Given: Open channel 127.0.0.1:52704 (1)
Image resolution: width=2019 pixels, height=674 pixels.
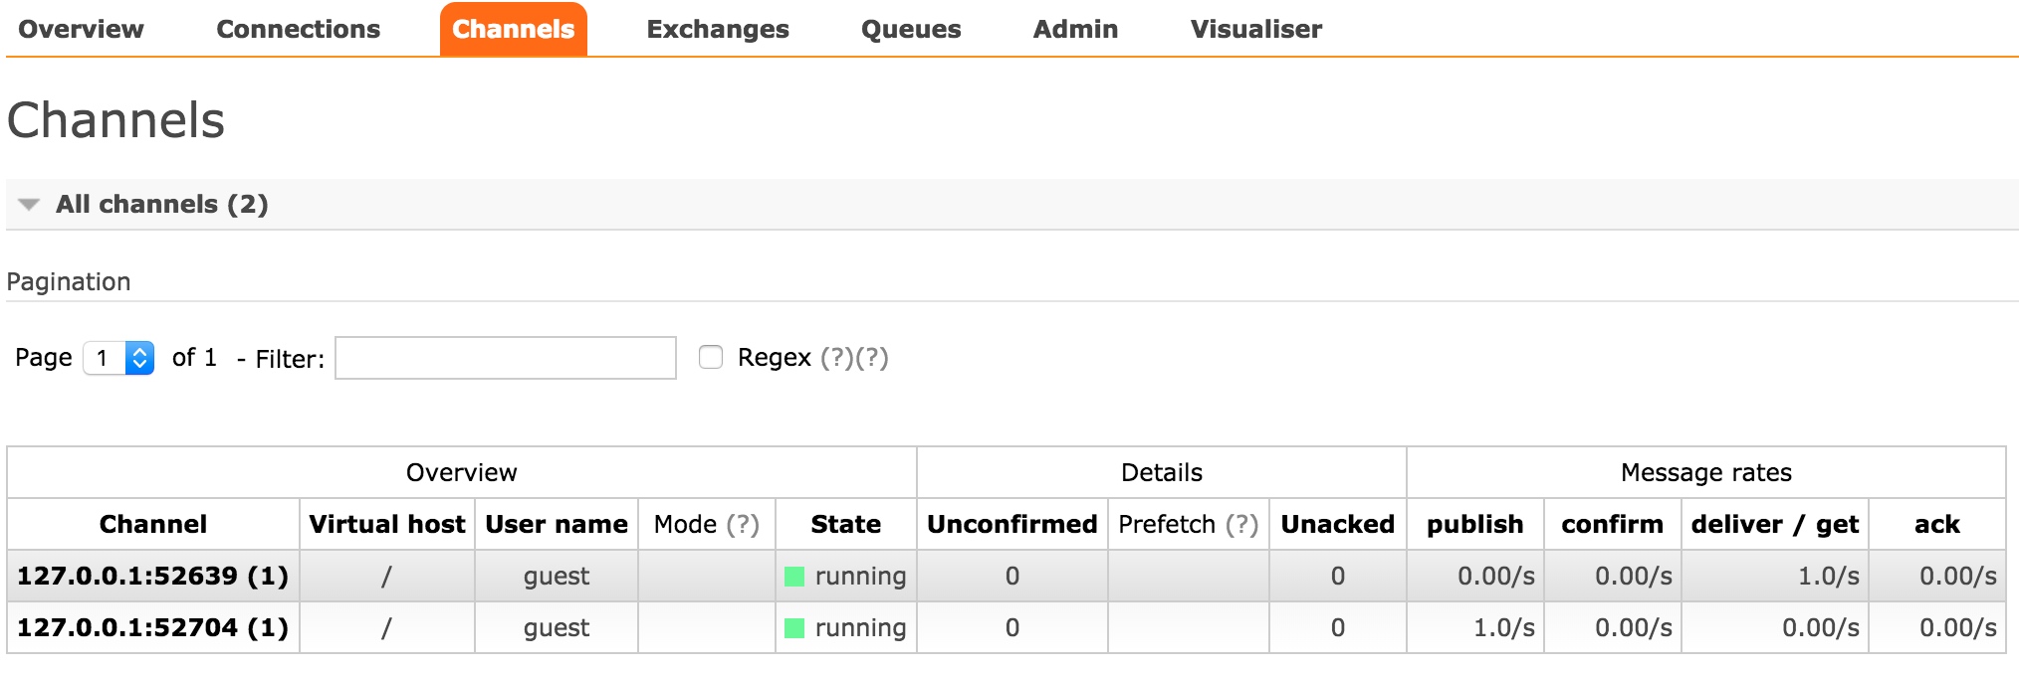Looking at the screenshot, I should [152, 627].
